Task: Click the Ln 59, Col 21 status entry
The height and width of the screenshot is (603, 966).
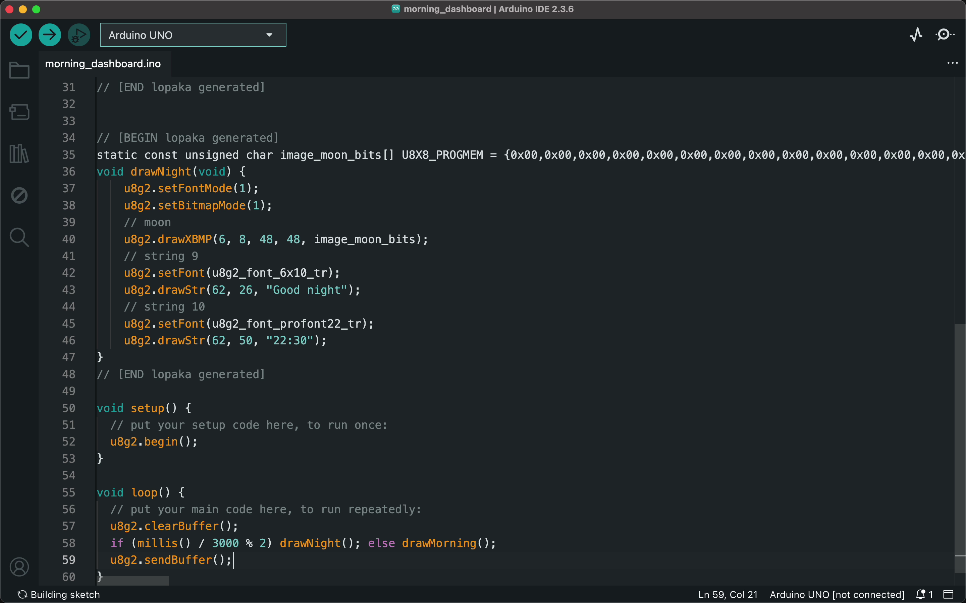Action: pos(728,595)
